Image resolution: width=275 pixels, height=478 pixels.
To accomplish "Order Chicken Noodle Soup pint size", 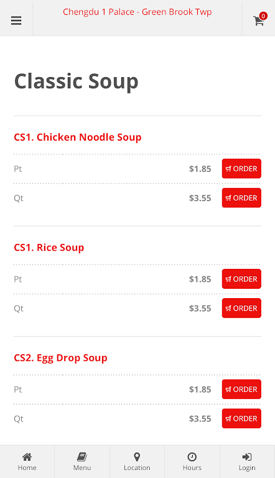I will (241, 169).
